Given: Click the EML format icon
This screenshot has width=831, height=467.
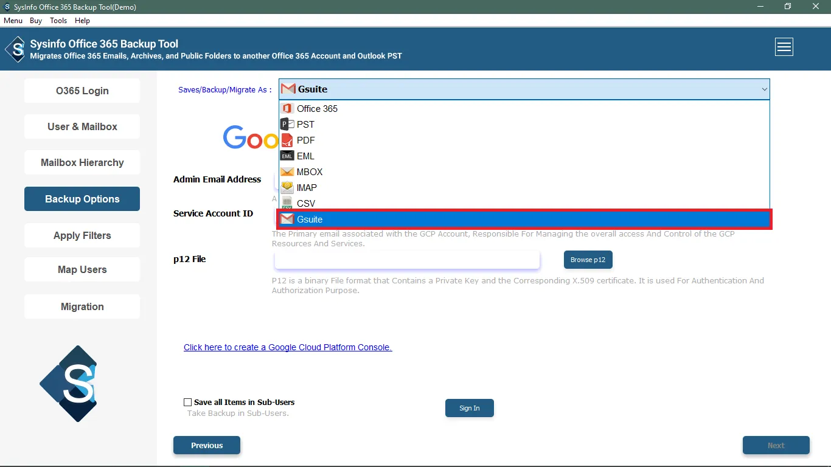Looking at the screenshot, I should 287,156.
